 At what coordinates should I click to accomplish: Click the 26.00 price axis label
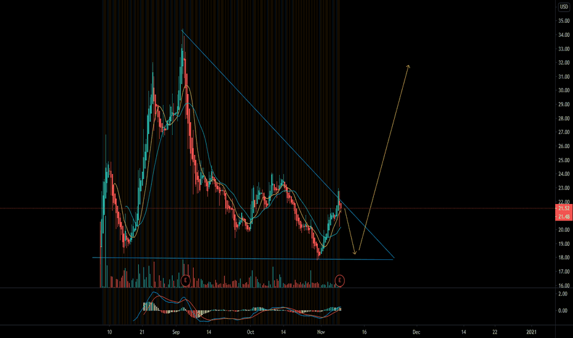(x=564, y=146)
